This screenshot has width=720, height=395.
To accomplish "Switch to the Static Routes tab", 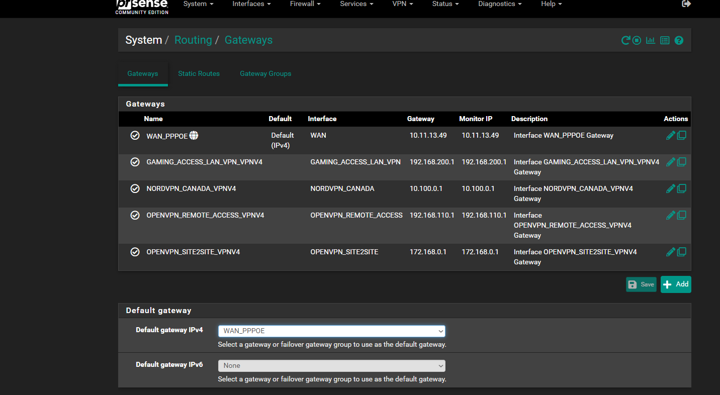I will [199, 73].
